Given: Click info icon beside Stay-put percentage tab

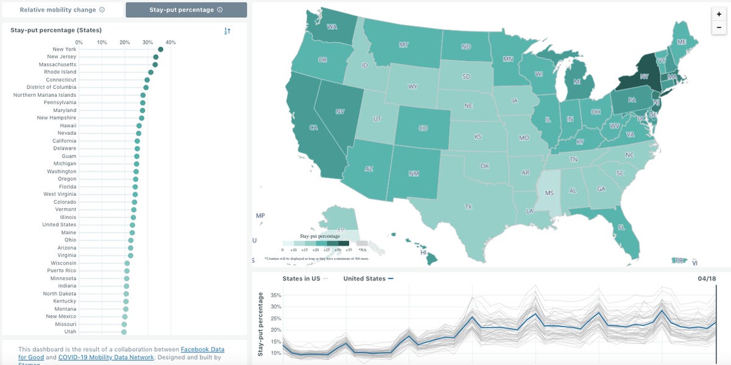Looking at the screenshot, I should (x=219, y=10).
